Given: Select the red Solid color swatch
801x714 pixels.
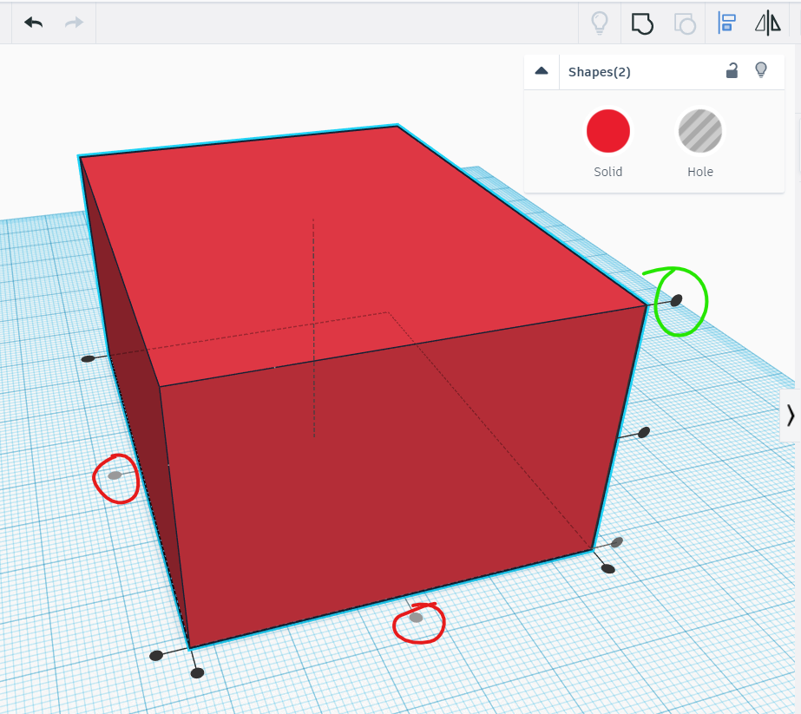Looking at the screenshot, I should (x=607, y=130).
